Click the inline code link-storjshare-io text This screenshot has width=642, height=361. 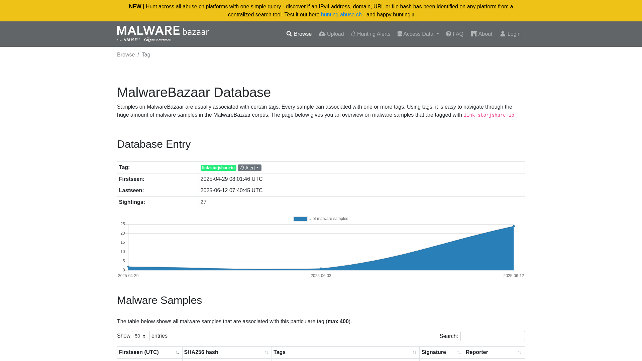(x=489, y=115)
